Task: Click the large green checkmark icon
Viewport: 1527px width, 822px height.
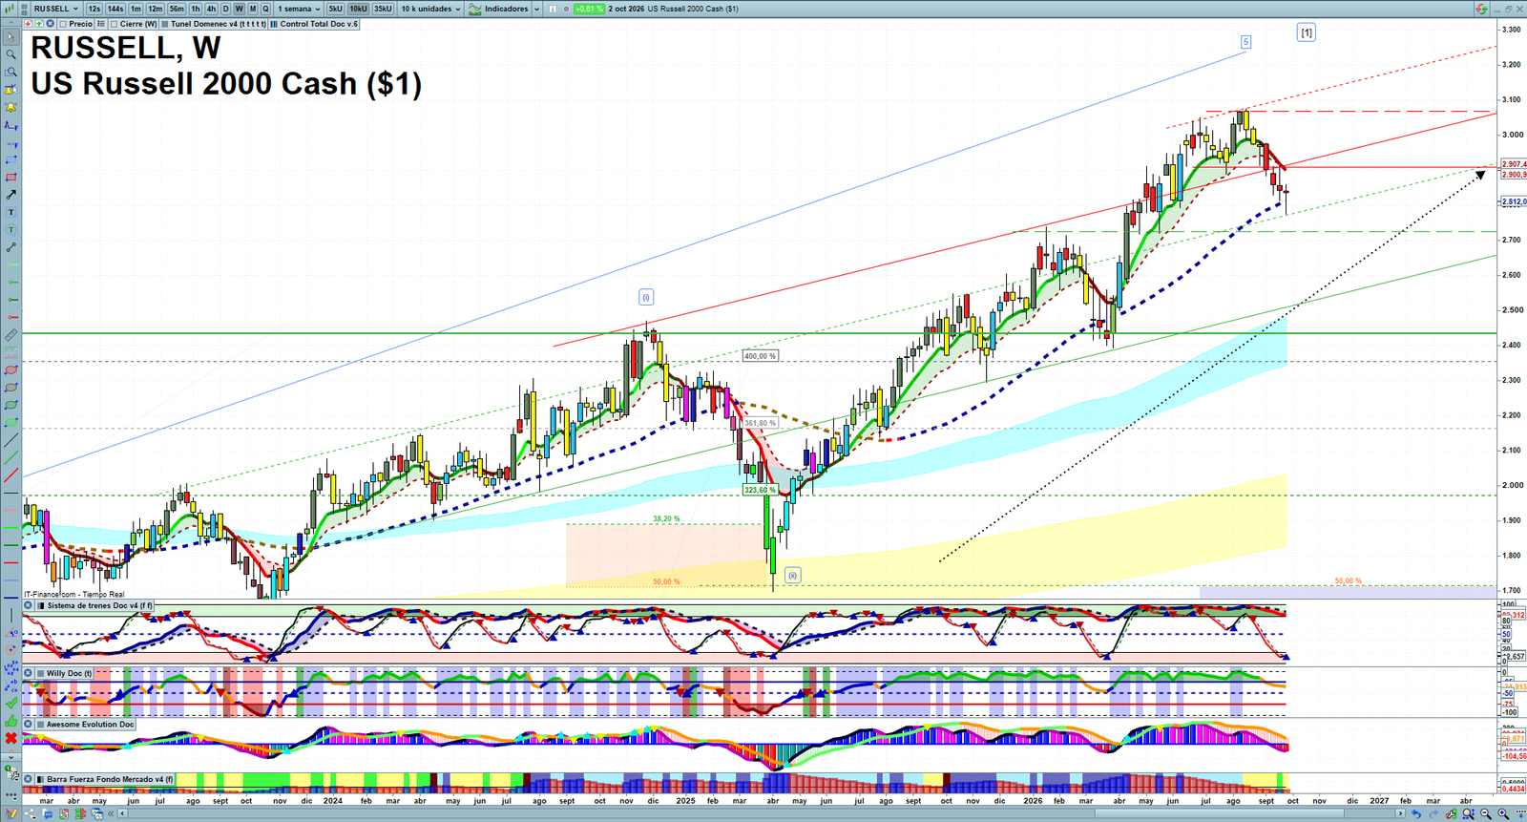Action: pyautogui.click(x=10, y=704)
